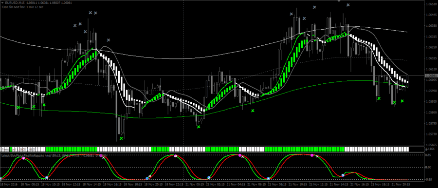Click the 1.1164 value on the trend bars scale
Screen dimensions: 438x188
[429, 150]
